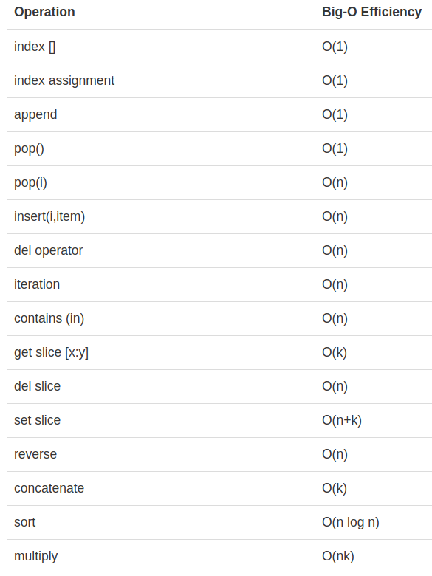Screen dimensions: 432x576
Task: Select the get slice [x:y] cell
Action: tap(52, 352)
